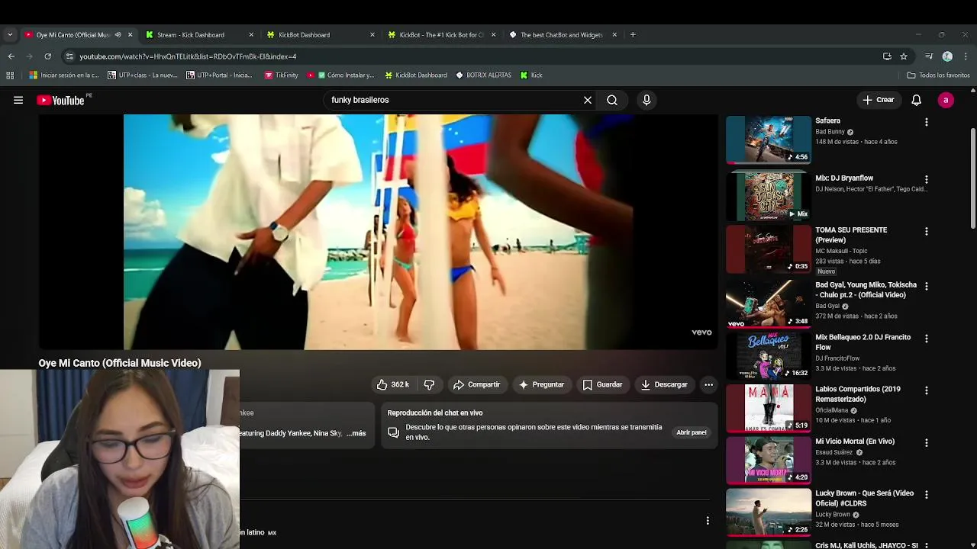977x549 pixels.
Task: Click the music video player
Action: [x=378, y=232]
